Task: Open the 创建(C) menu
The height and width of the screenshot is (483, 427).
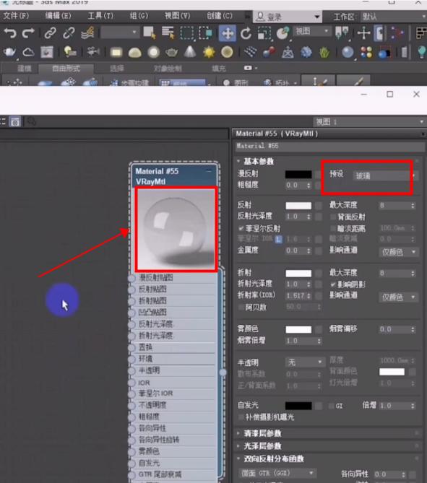Action: (x=220, y=16)
